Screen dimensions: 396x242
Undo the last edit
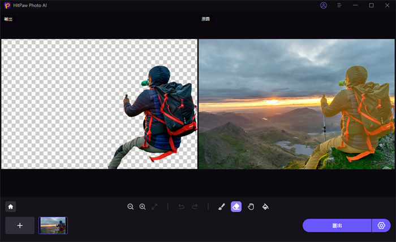(x=181, y=206)
